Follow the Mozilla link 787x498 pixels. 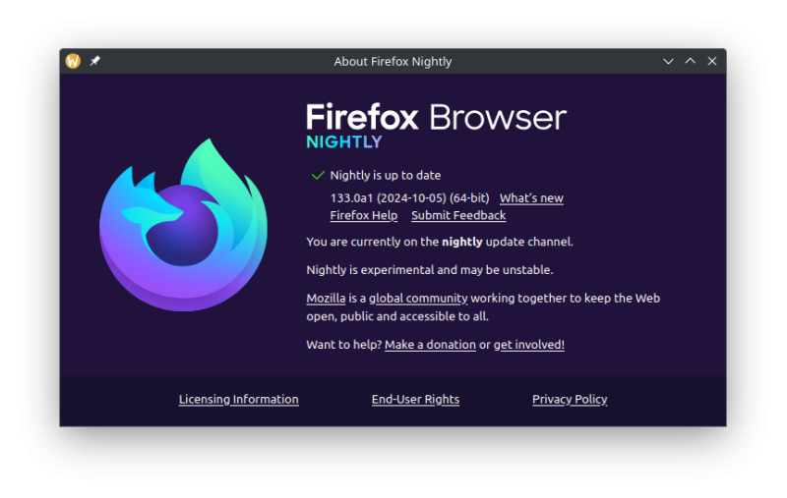click(326, 298)
